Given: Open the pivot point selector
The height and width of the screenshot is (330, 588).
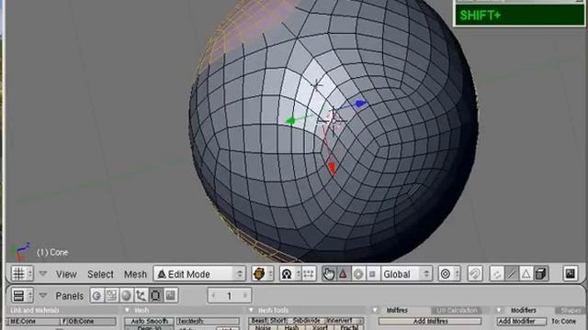Looking at the screenshot, I should coord(290,274).
